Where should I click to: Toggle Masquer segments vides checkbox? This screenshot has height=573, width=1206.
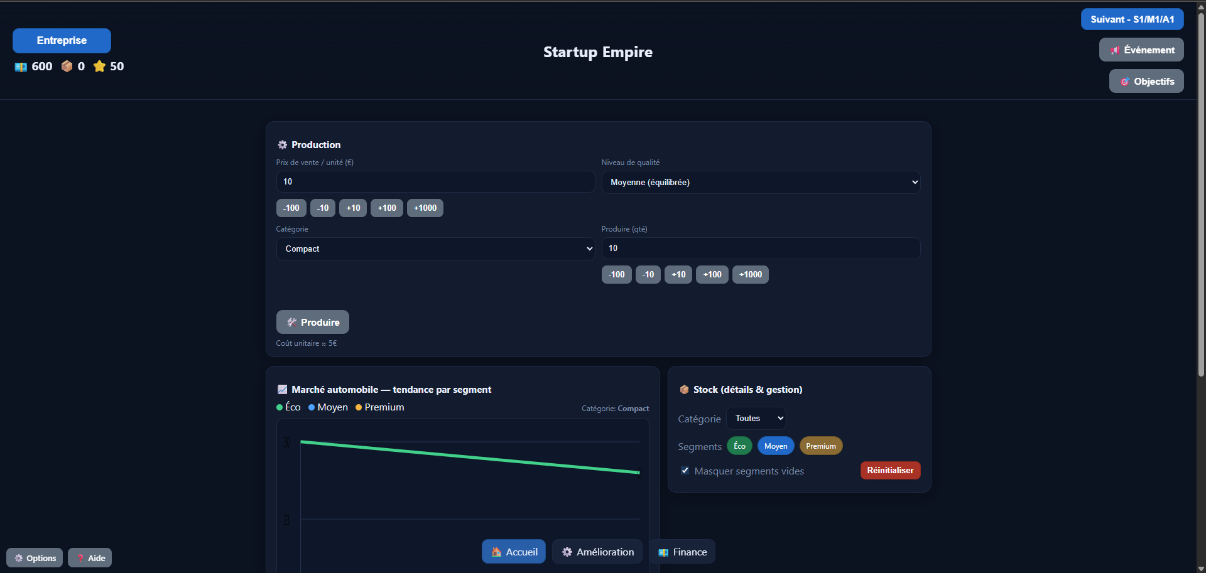pos(685,471)
